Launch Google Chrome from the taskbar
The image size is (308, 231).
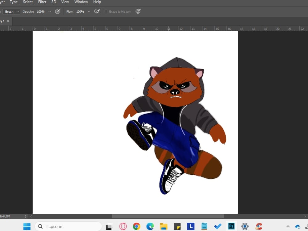pyautogui.click(x=136, y=226)
